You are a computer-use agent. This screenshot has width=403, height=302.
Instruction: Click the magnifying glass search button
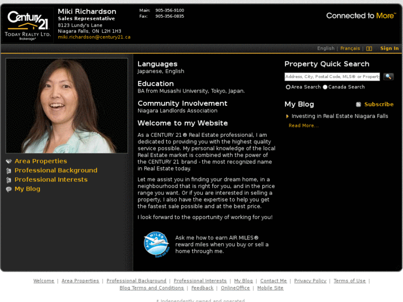click(x=388, y=76)
